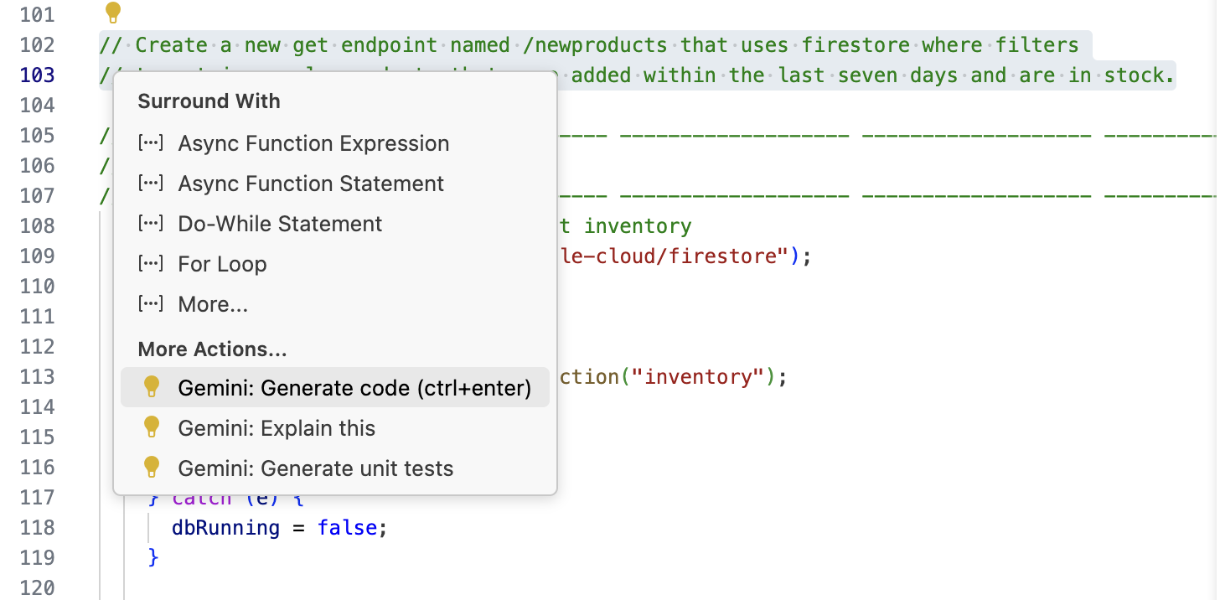Click the lightbulb code action icon on line 101

point(112,13)
